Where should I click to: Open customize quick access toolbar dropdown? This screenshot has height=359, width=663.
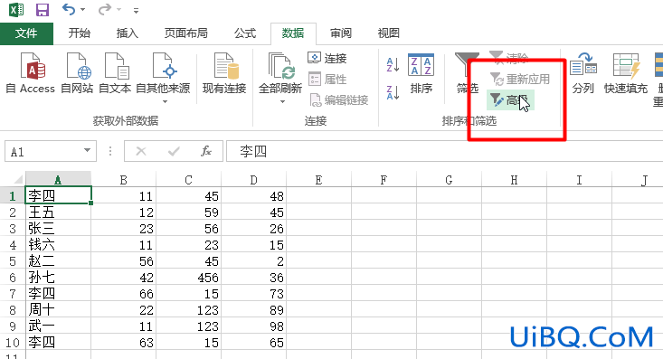click(x=136, y=11)
